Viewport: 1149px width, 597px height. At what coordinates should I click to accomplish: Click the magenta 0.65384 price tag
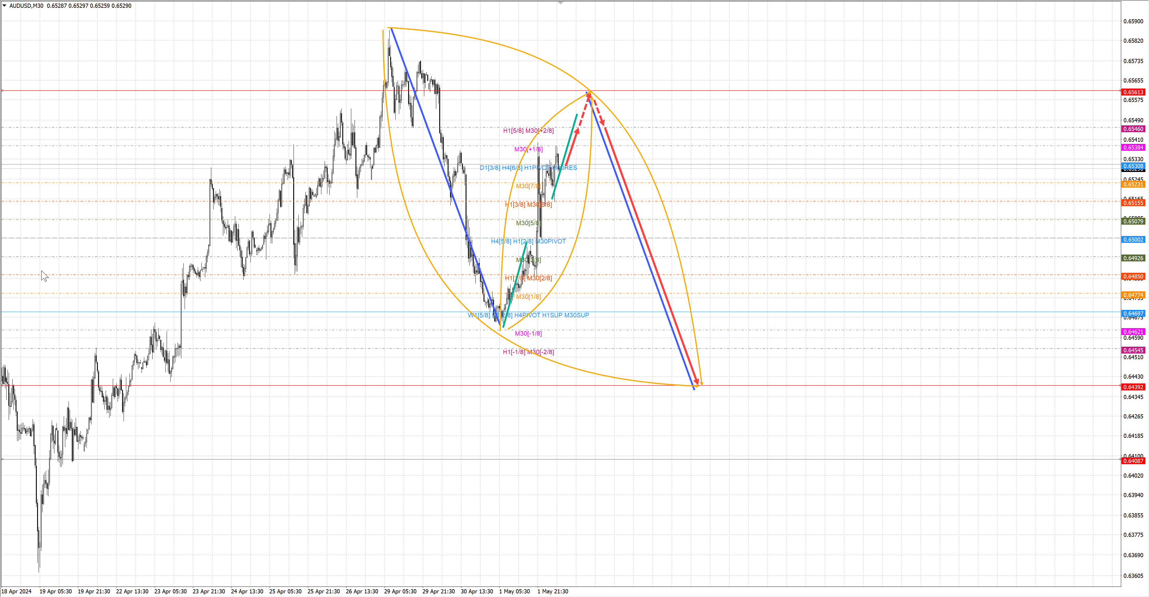tap(1133, 147)
